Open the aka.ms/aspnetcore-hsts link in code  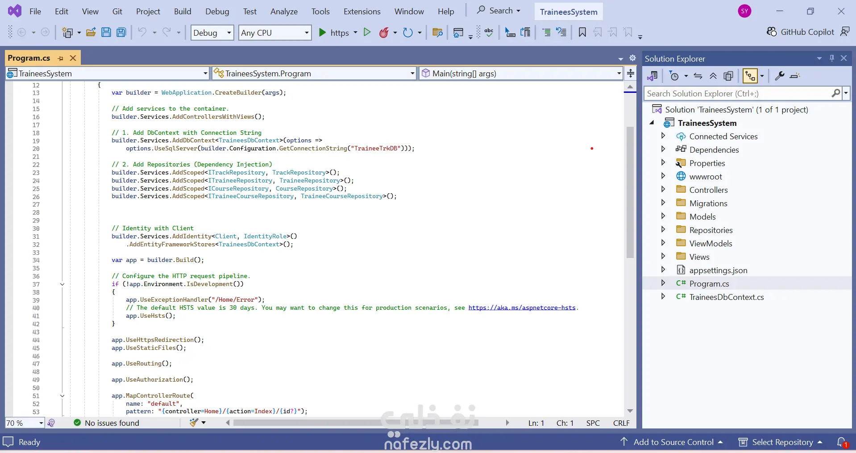click(522, 308)
